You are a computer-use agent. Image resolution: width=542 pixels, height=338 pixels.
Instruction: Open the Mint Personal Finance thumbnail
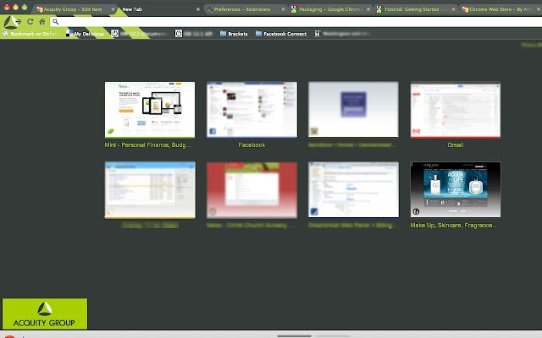click(x=150, y=110)
